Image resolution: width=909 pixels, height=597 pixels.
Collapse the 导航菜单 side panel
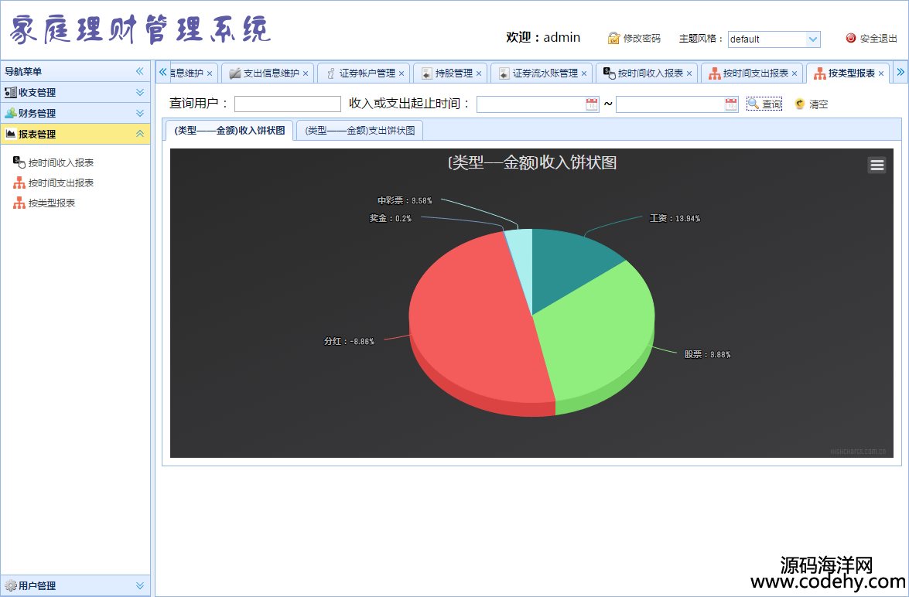pos(140,71)
